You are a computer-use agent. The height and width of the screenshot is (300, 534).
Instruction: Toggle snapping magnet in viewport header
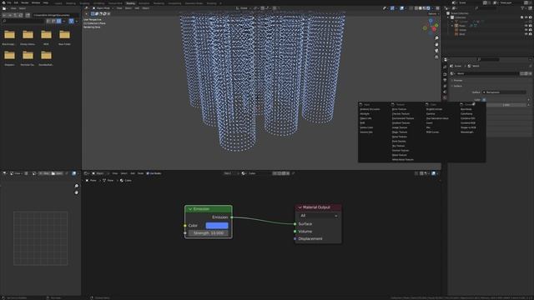262,7
